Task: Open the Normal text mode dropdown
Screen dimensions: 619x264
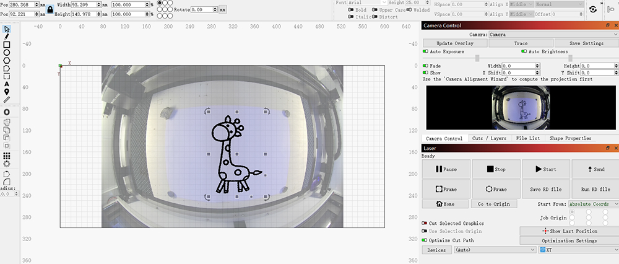Action: point(560,4)
